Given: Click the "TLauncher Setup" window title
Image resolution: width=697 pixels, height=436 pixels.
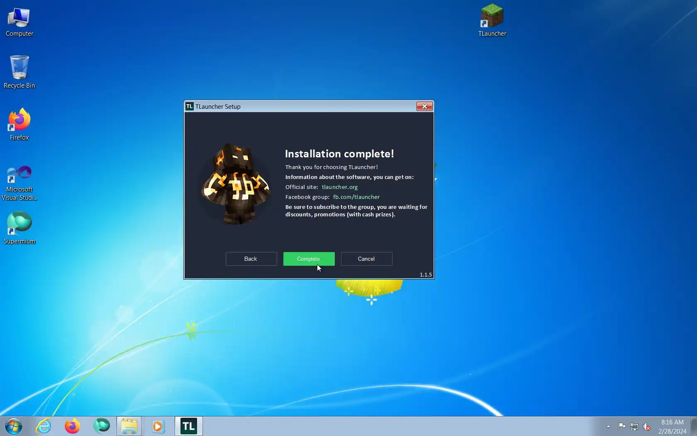Looking at the screenshot, I should click(218, 107).
